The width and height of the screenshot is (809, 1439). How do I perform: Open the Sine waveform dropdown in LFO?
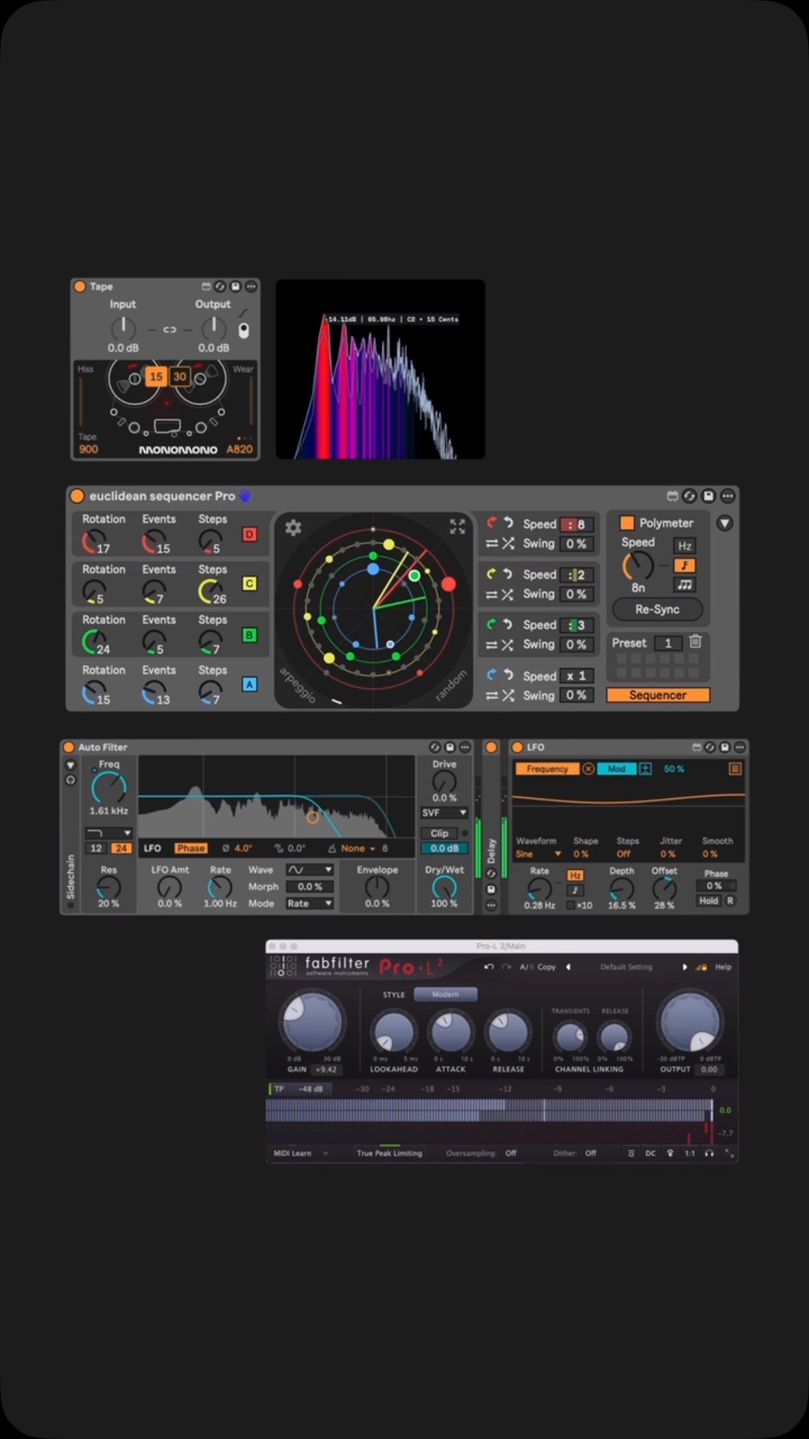pyautogui.click(x=539, y=854)
